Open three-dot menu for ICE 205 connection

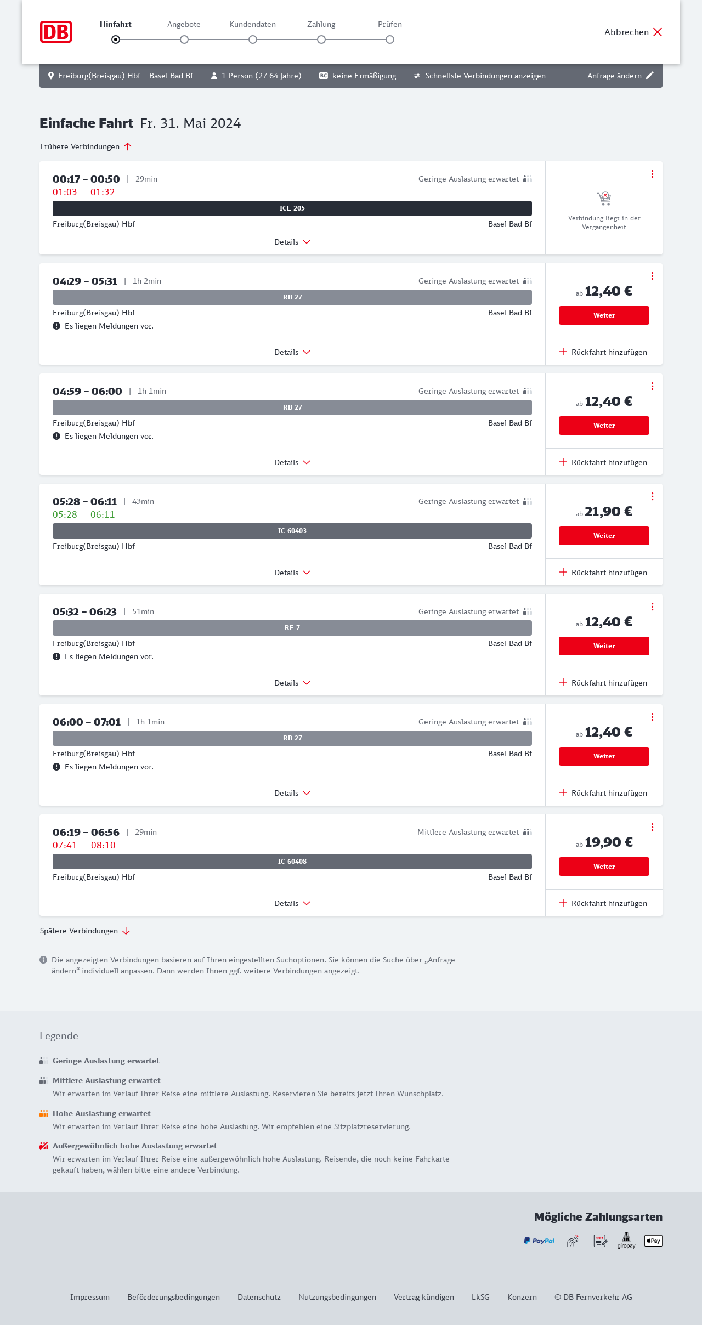(652, 174)
